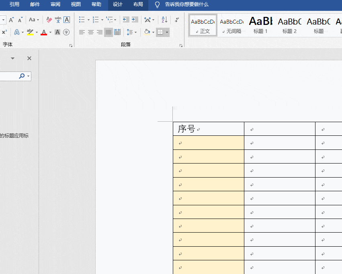Decrease paragraph indent
The height and width of the screenshot is (274, 342).
click(126, 20)
